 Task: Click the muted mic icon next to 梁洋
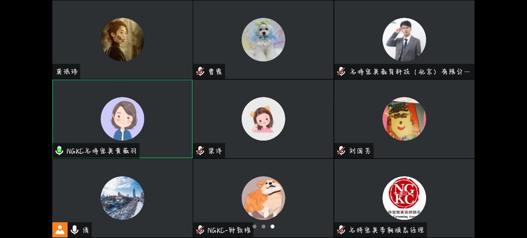tap(200, 151)
